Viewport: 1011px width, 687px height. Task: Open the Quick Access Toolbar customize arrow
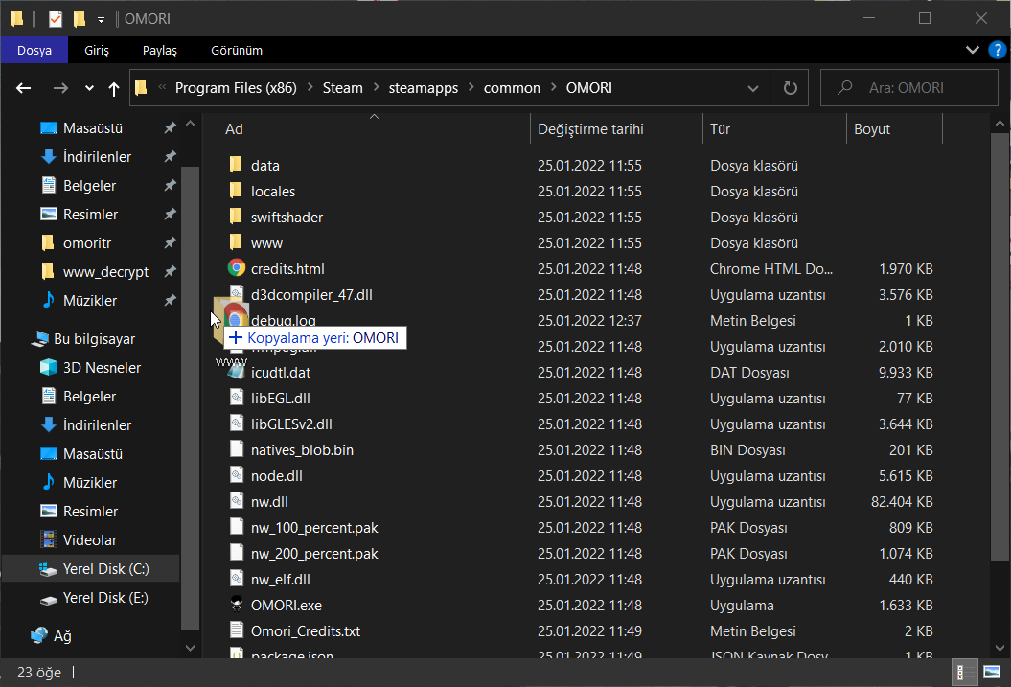pos(102,20)
